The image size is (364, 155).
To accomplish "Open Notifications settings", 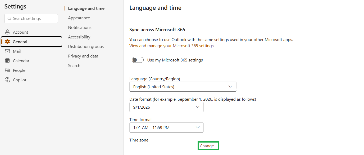I will [80, 28].
